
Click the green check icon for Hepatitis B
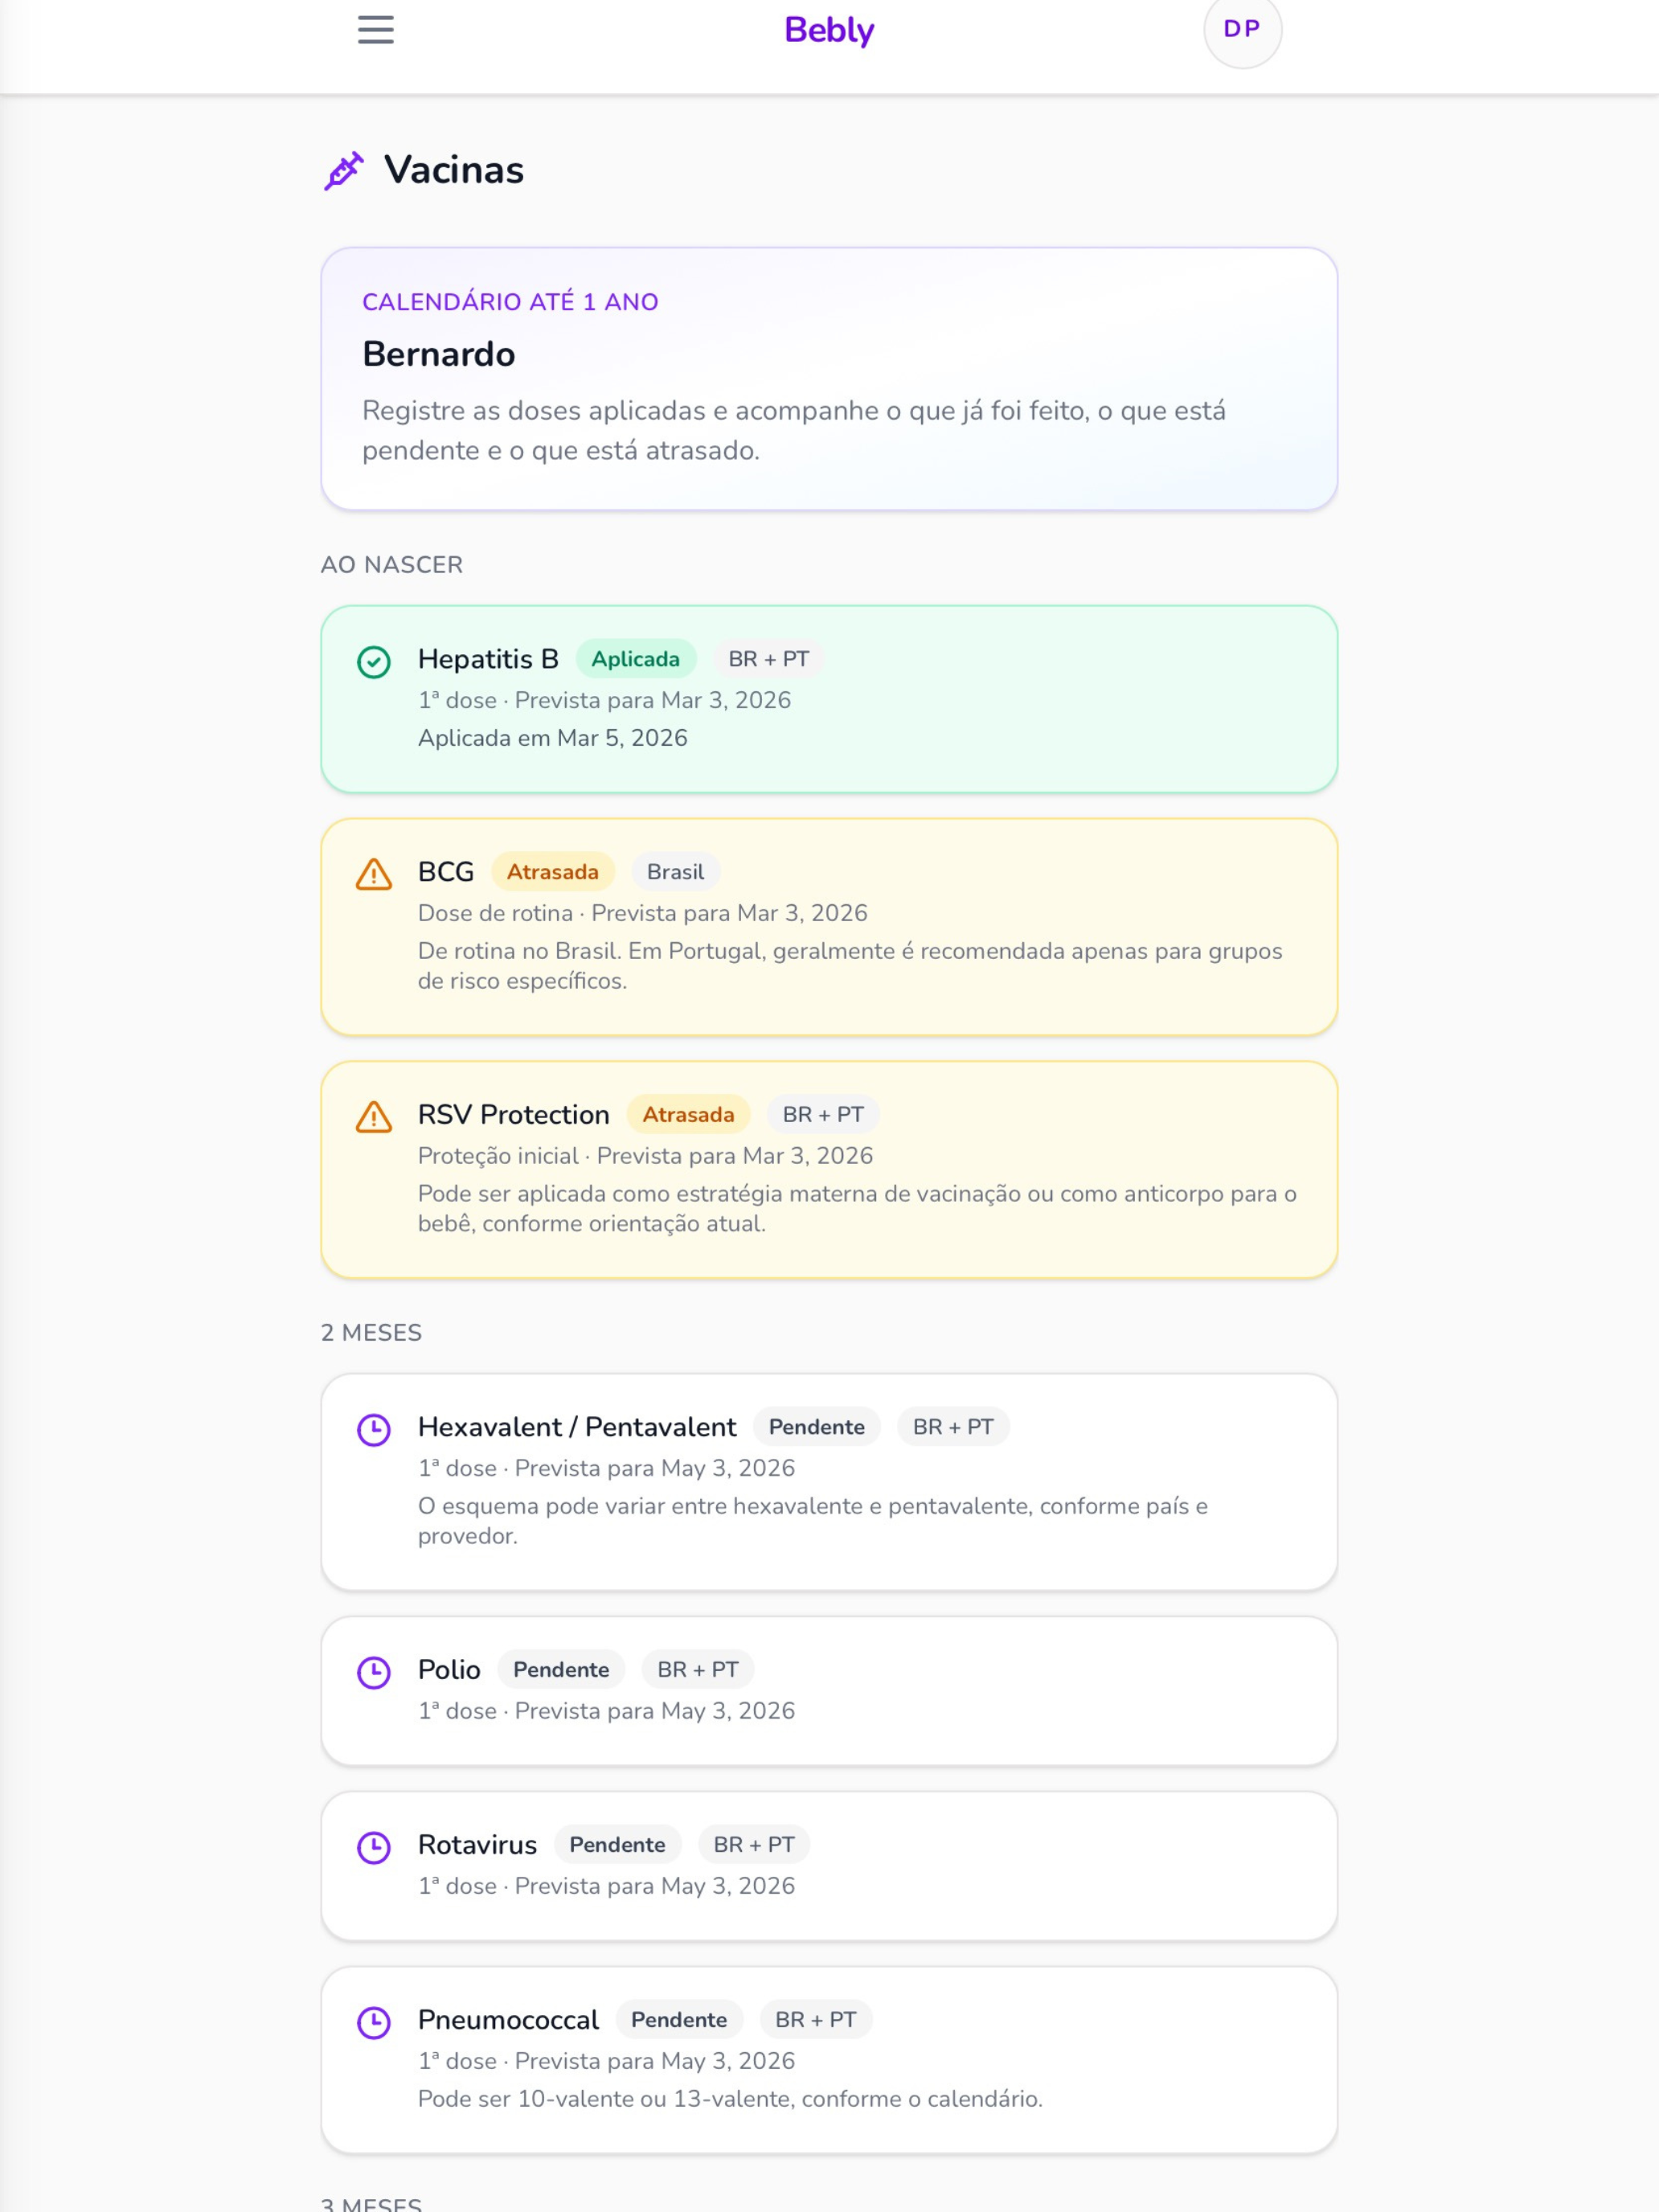tap(374, 662)
